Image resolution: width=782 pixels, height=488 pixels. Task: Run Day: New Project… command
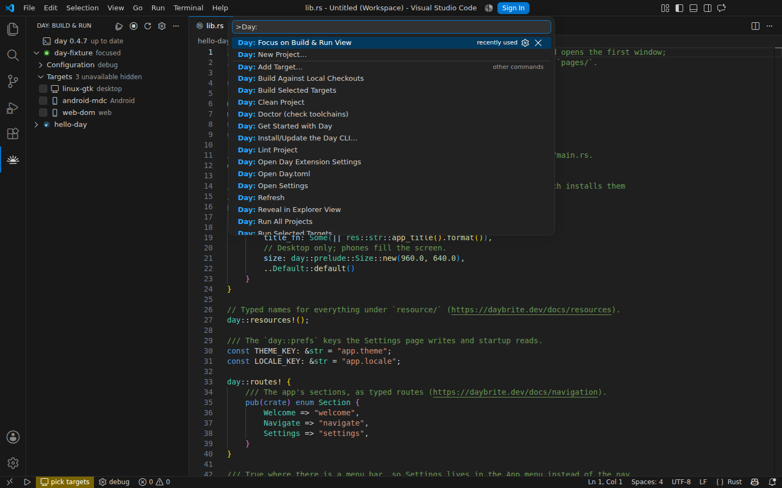391,55
